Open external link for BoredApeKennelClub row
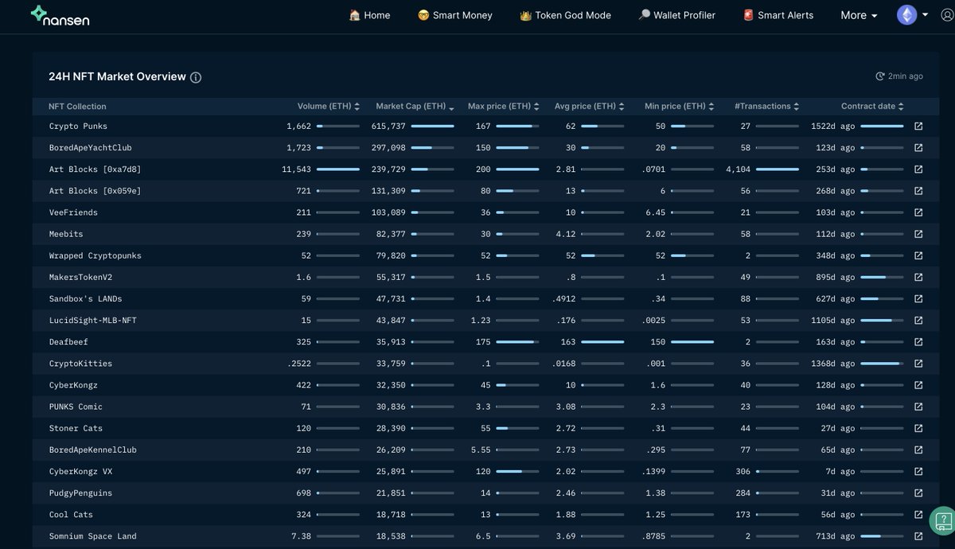 coord(918,450)
